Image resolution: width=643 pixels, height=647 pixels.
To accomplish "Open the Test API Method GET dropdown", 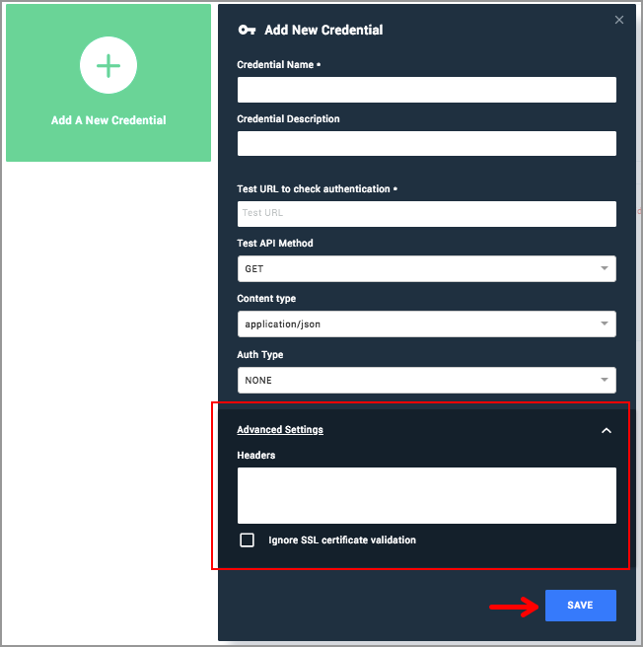I will point(427,268).
